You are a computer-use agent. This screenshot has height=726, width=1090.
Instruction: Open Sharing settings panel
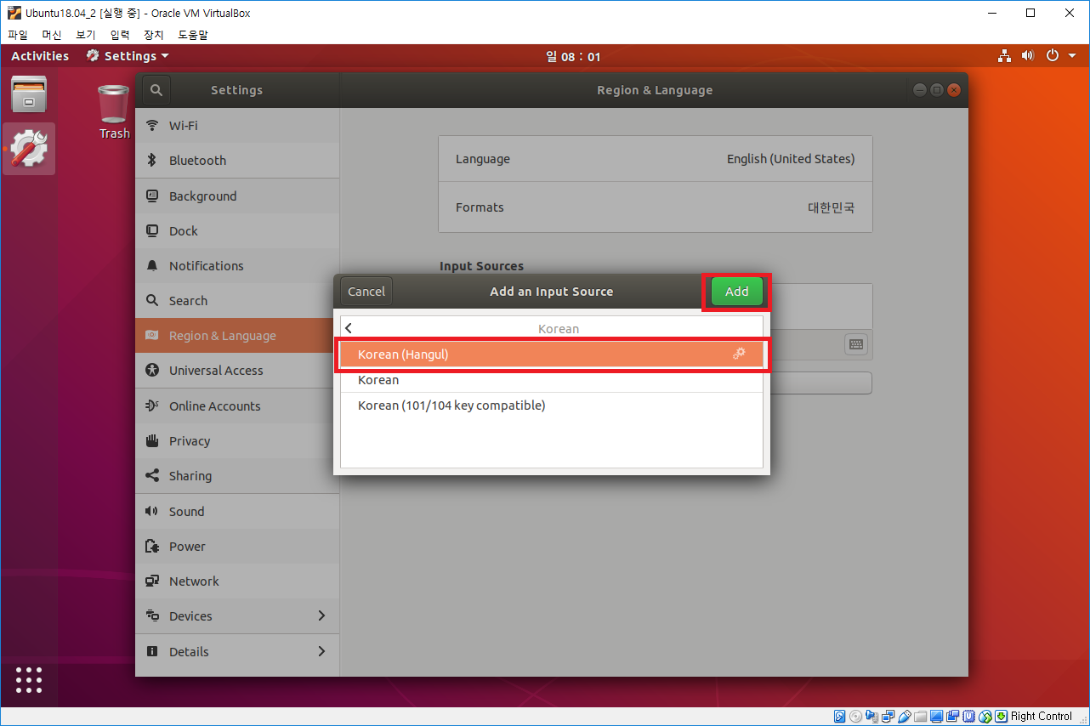pos(237,475)
